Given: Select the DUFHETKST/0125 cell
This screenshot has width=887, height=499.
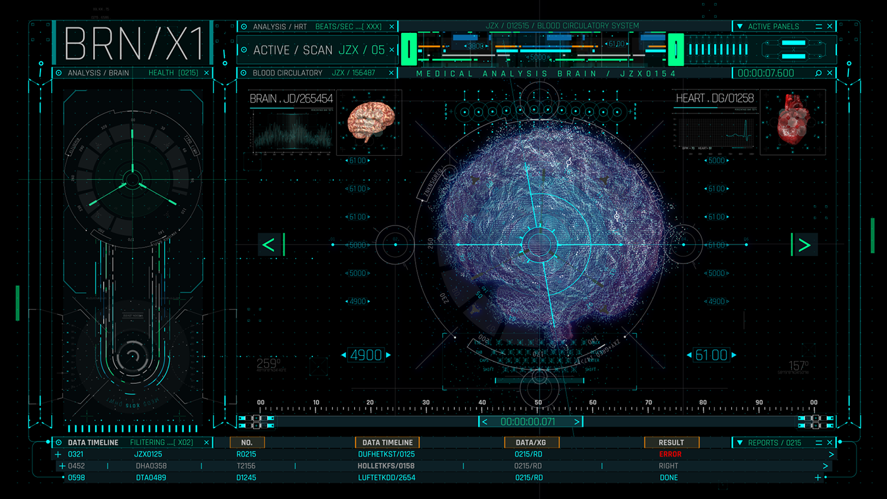Looking at the screenshot, I should tap(386, 454).
